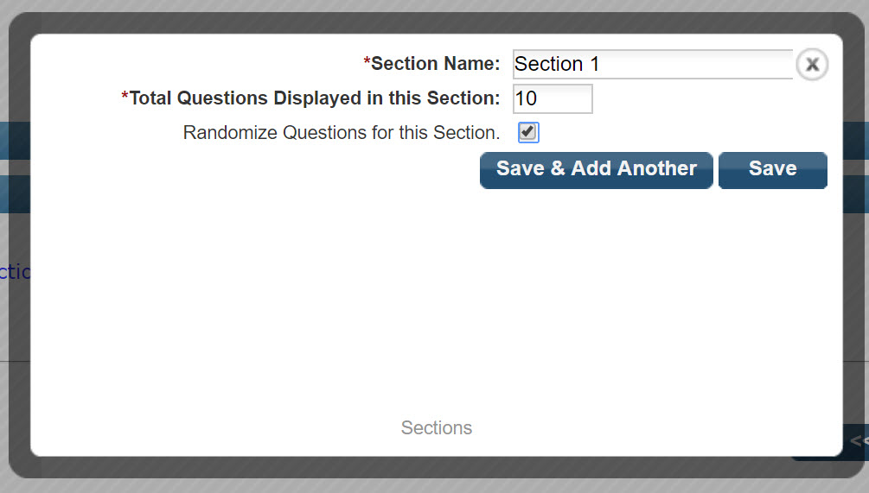
Task: Click the dark blue header bar at left edge
Action: (x=4, y=141)
